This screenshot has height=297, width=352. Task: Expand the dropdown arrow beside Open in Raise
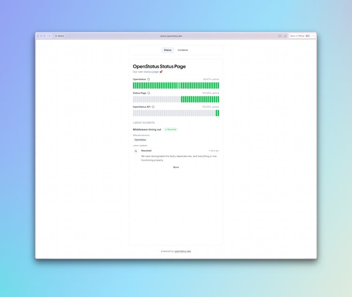click(314, 36)
